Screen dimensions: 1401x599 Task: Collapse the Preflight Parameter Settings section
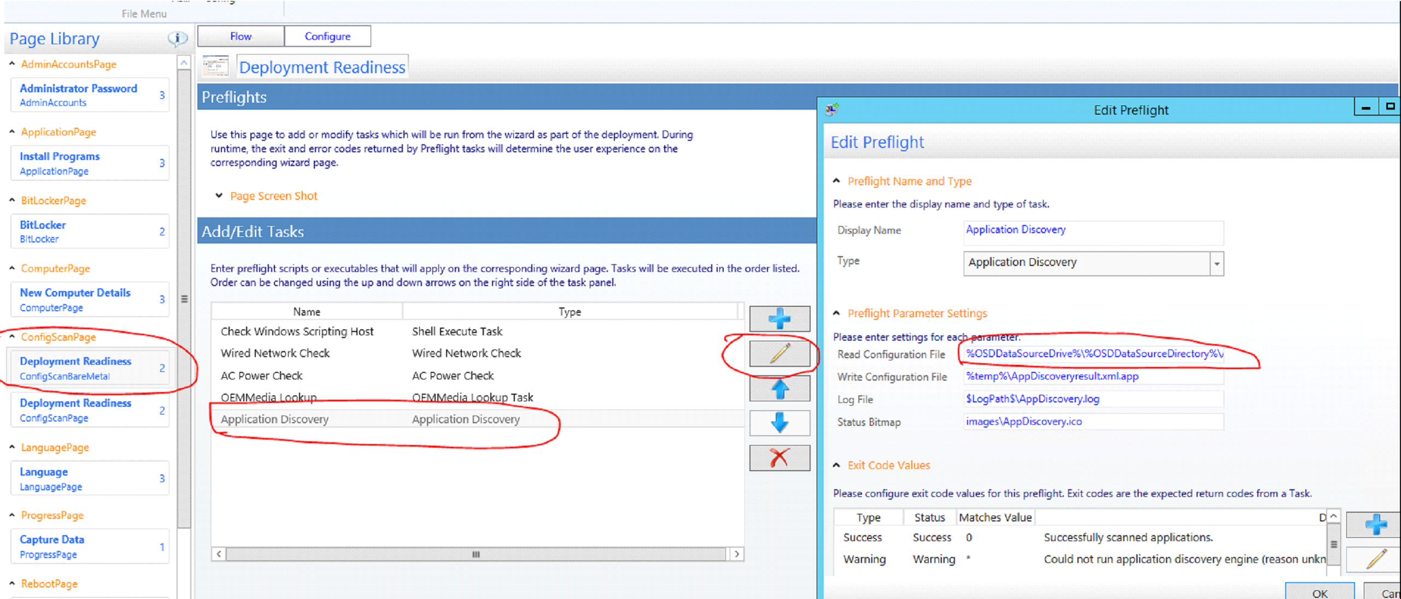coord(836,313)
